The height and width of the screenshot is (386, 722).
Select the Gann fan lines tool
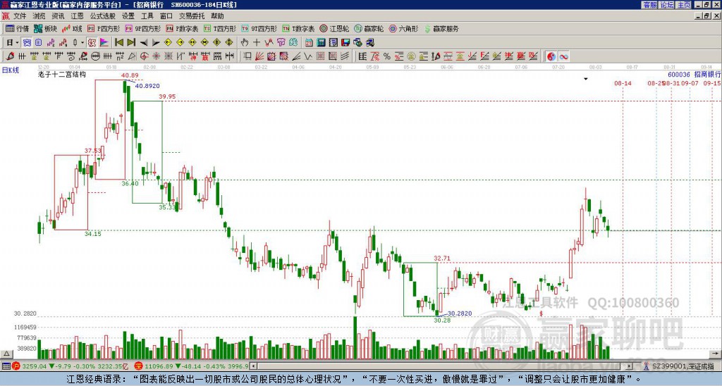click(259, 56)
